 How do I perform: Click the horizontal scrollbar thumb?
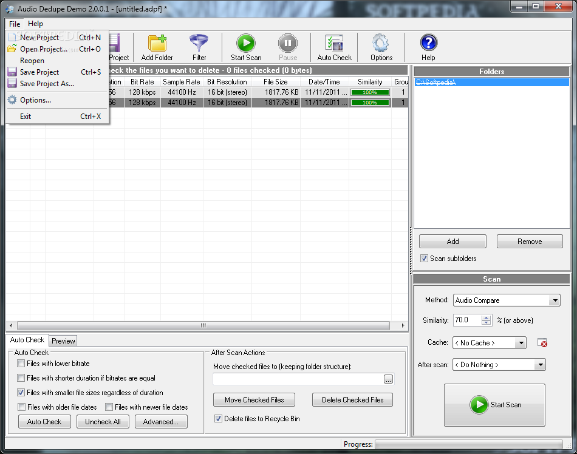click(203, 326)
